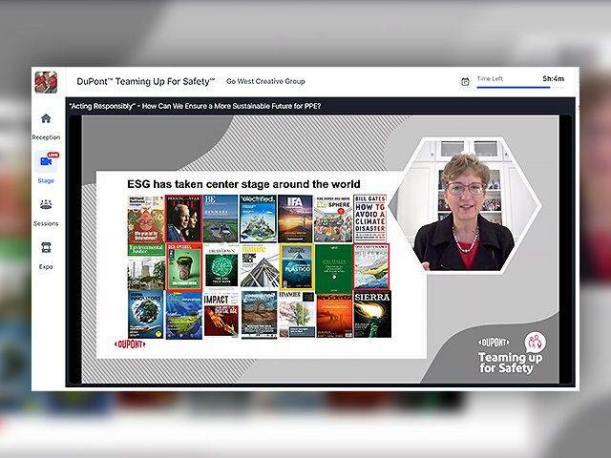Click the IMPACT magazine cover

pos(221,314)
